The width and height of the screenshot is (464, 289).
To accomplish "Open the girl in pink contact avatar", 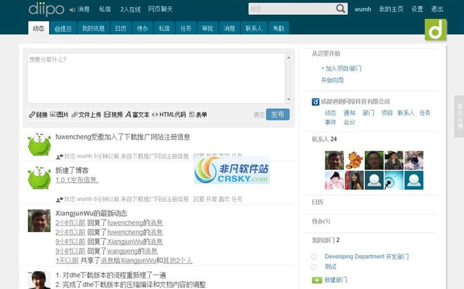I will click(x=334, y=180).
